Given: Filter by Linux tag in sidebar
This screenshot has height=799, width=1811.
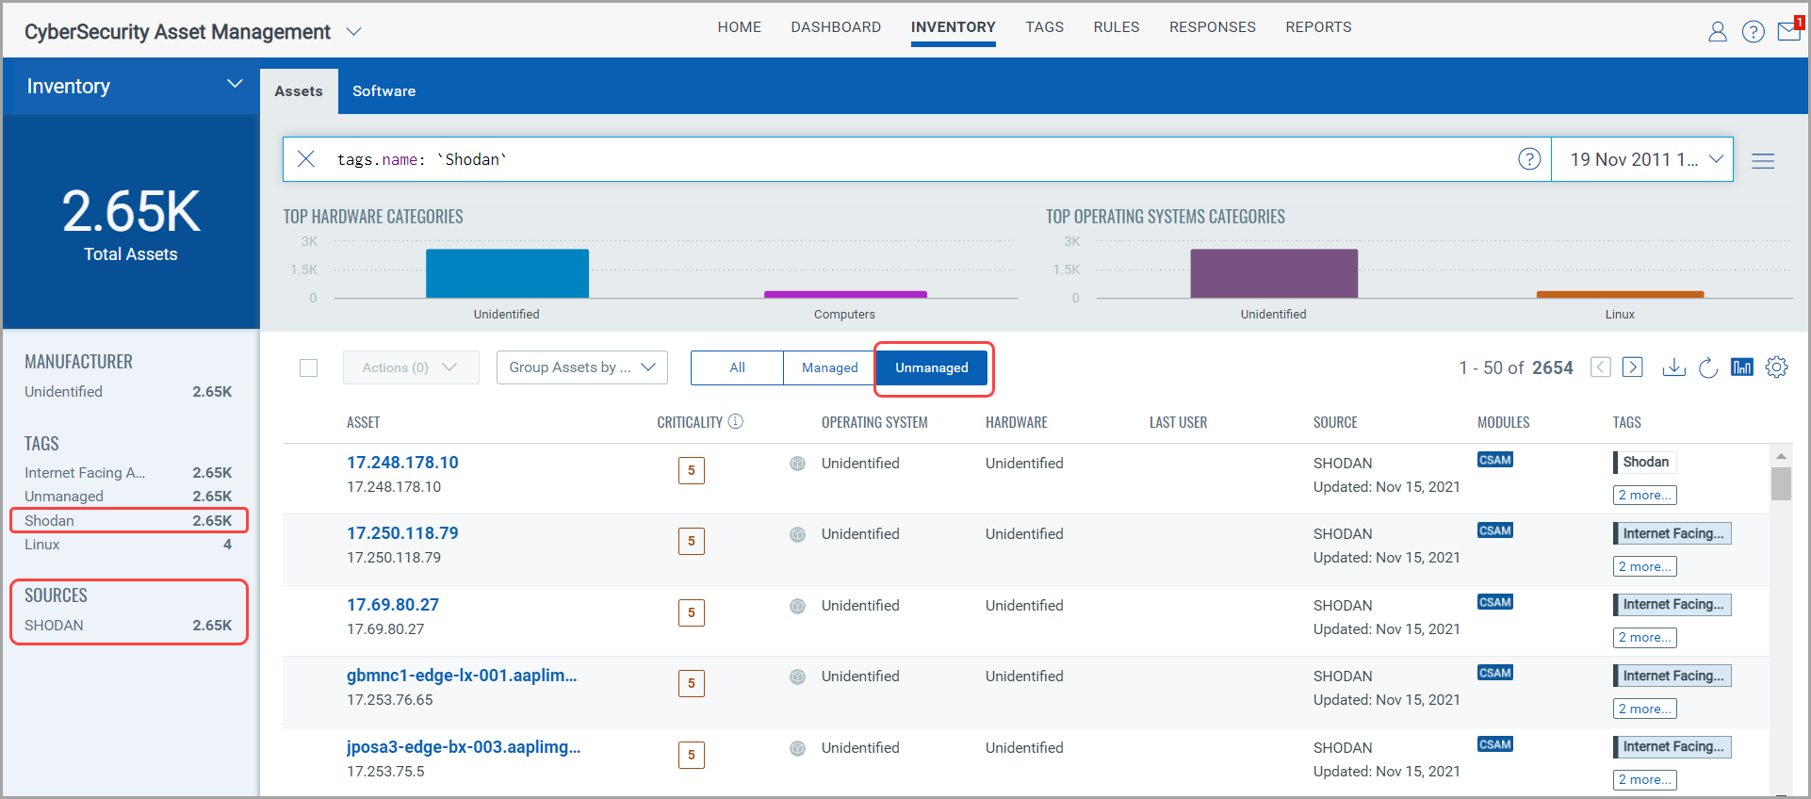Looking at the screenshot, I should pyautogui.click(x=128, y=545).
